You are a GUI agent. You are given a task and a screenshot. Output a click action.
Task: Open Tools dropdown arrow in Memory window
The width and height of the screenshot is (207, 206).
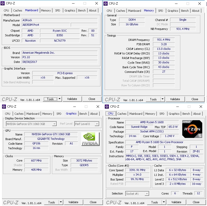coord(162,99)
